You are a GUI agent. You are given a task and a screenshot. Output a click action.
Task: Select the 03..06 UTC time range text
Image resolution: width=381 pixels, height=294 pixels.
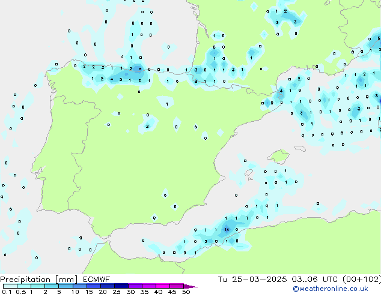click(315, 280)
